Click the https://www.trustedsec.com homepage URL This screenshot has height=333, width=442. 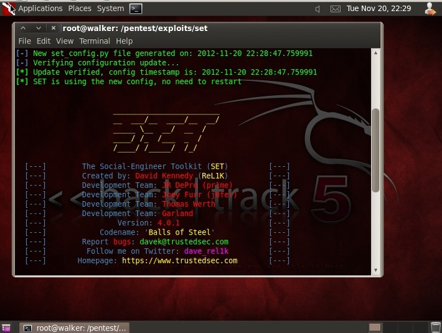point(179,261)
